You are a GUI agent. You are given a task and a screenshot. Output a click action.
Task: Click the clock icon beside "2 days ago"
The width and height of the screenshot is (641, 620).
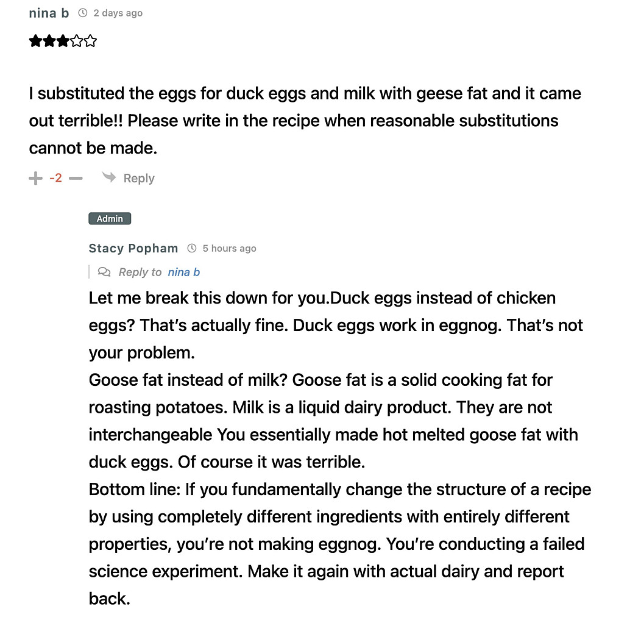coord(83,13)
